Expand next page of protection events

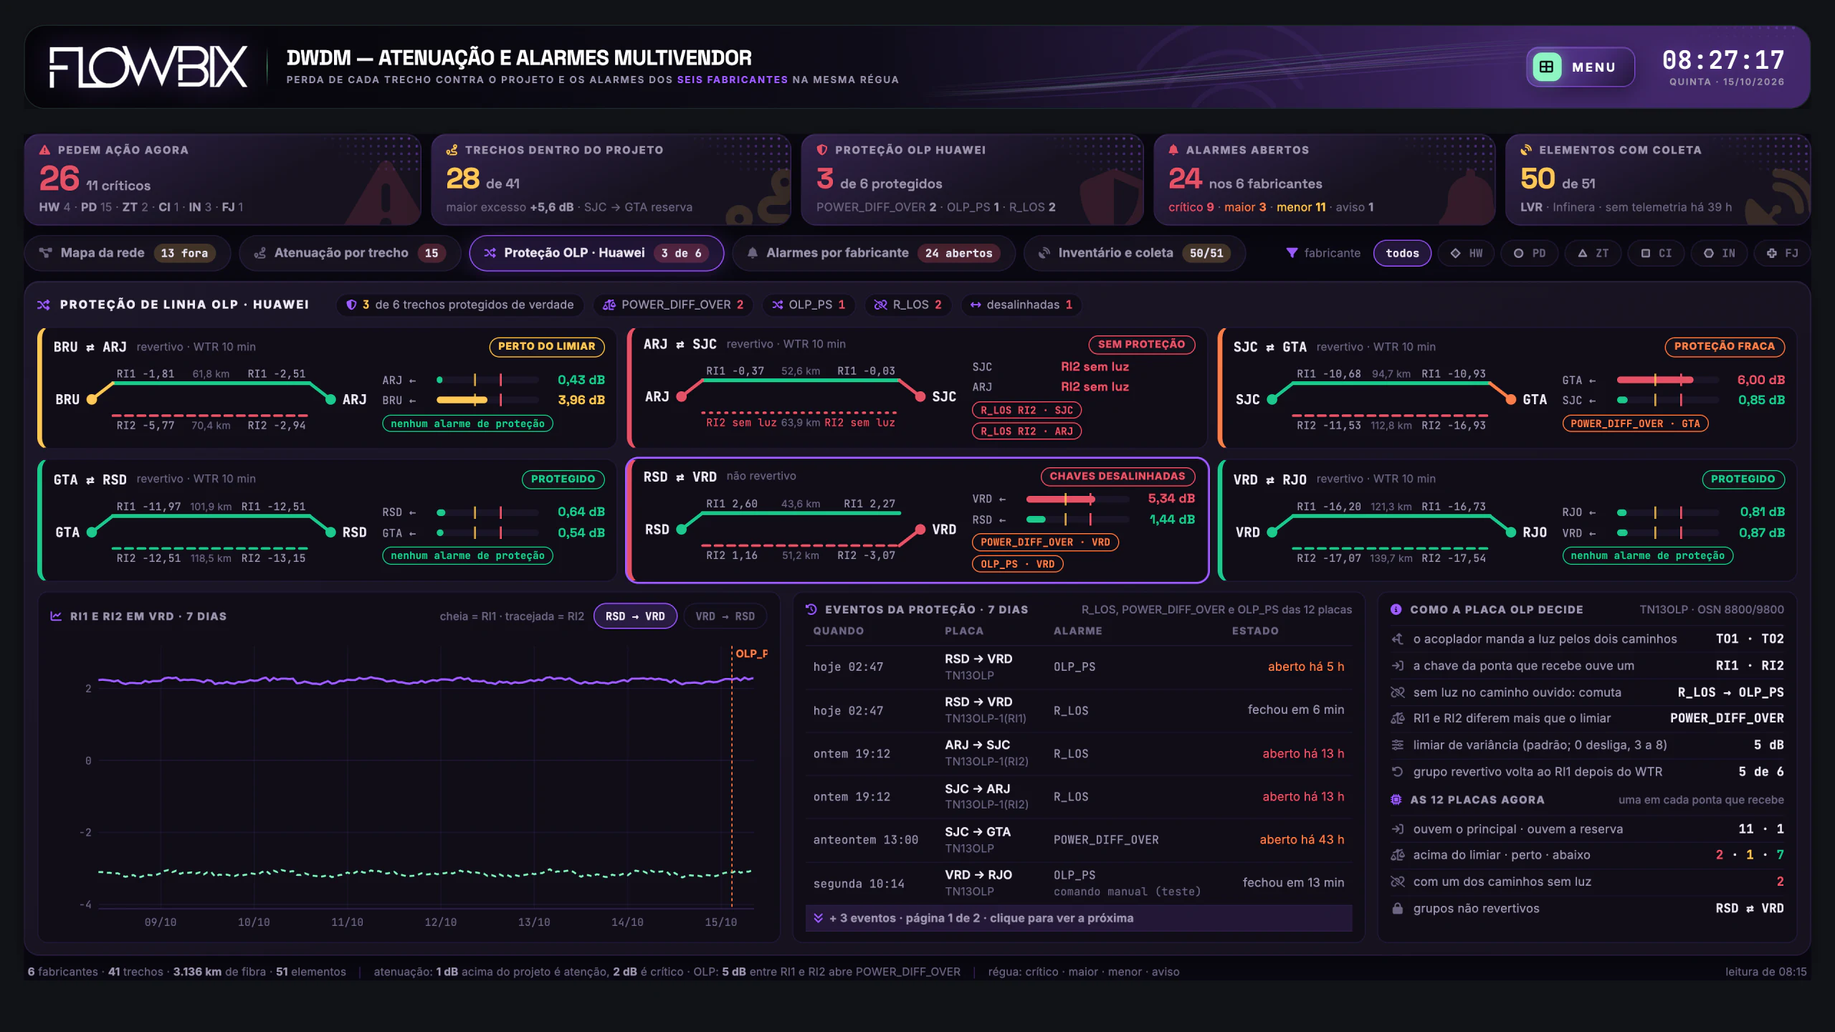1079,918
